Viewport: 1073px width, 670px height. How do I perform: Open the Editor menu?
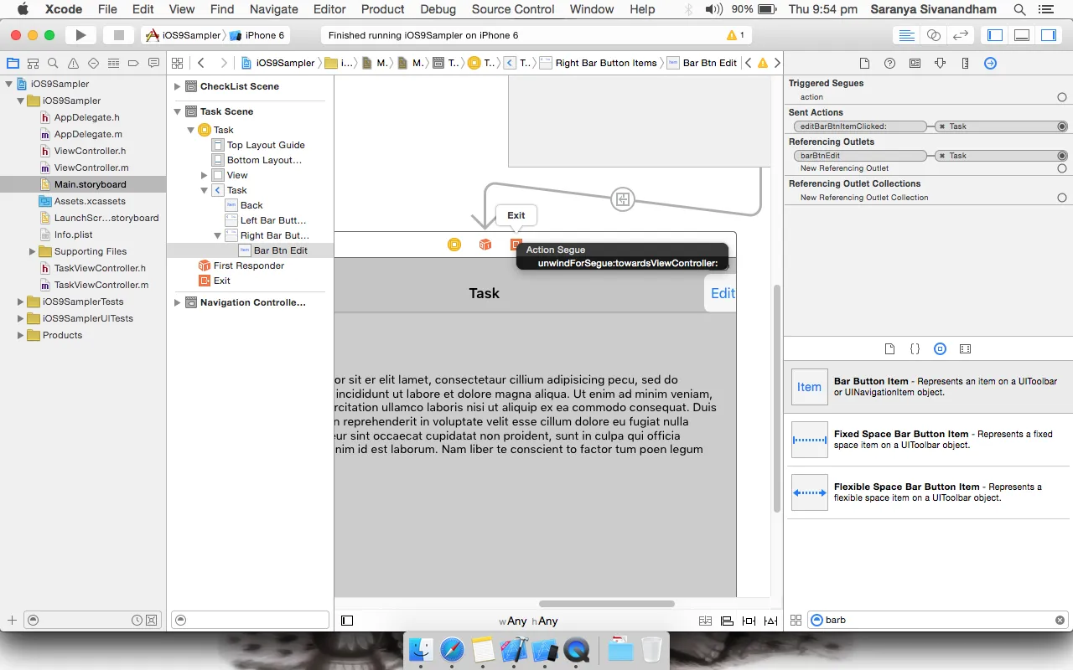pyautogui.click(x=329, y=9)
